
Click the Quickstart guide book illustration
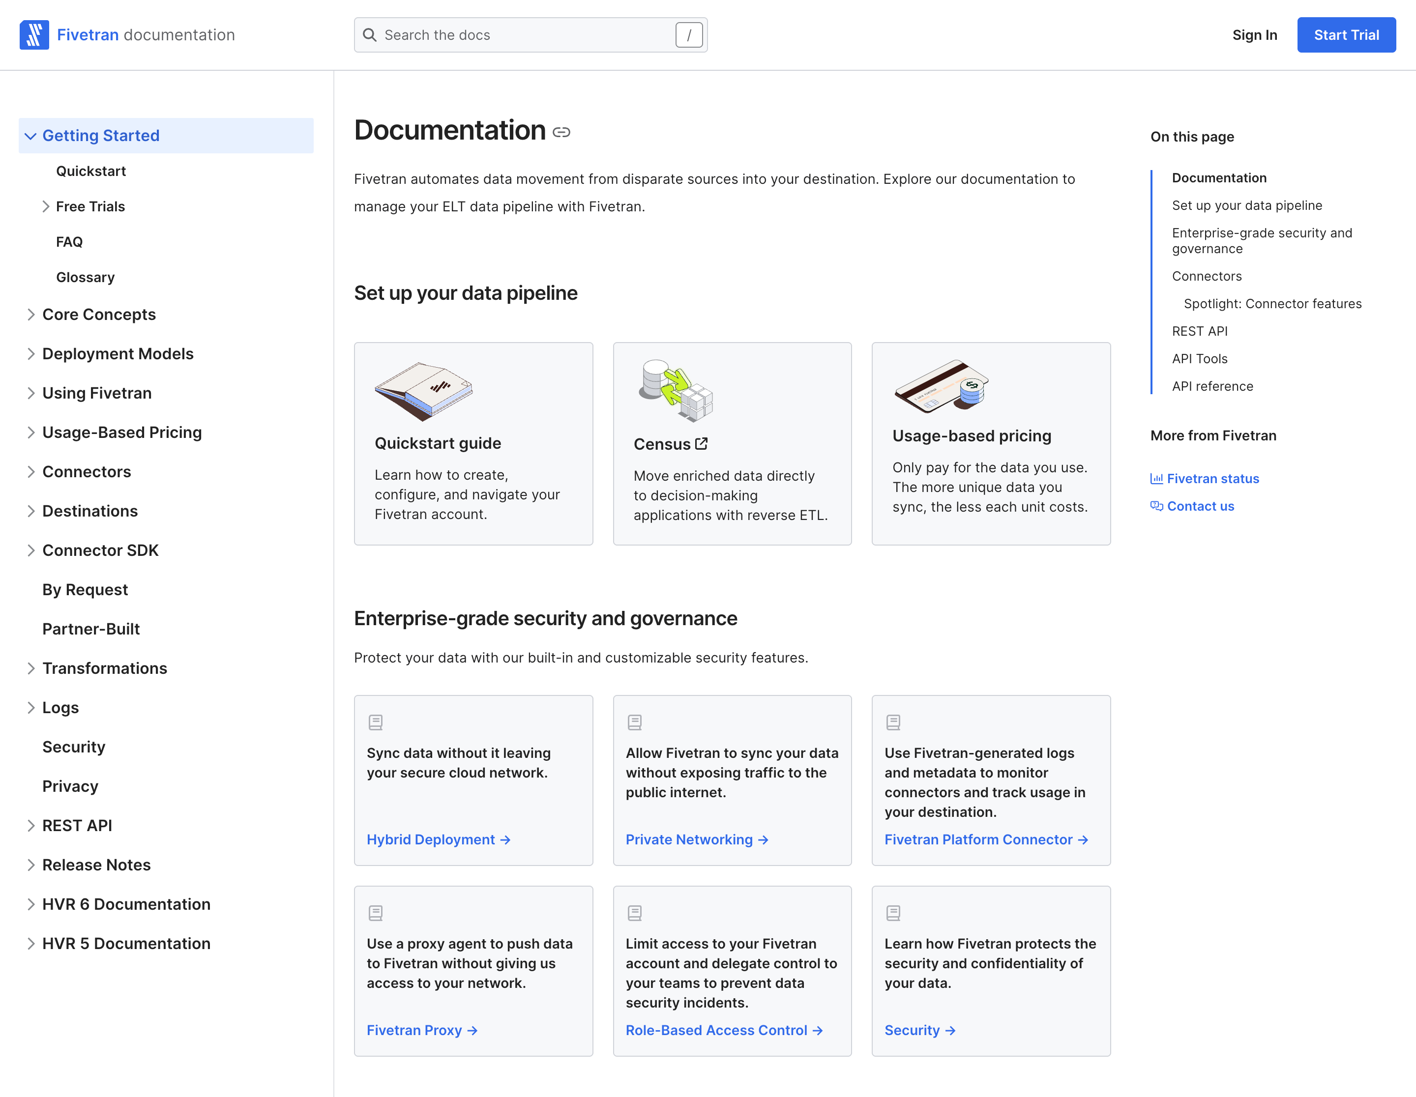point(424,391)
